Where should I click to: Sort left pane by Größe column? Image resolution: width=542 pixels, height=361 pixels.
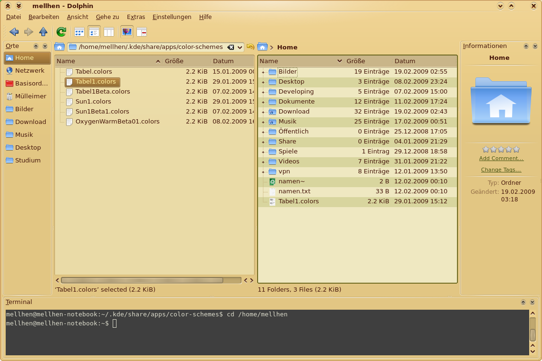187,61
